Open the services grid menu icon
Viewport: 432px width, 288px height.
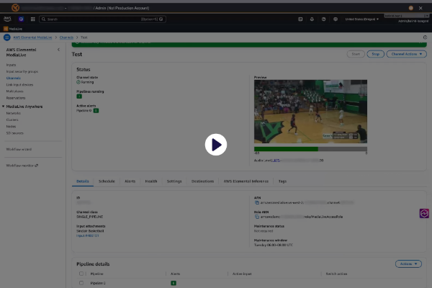point(33,19)
